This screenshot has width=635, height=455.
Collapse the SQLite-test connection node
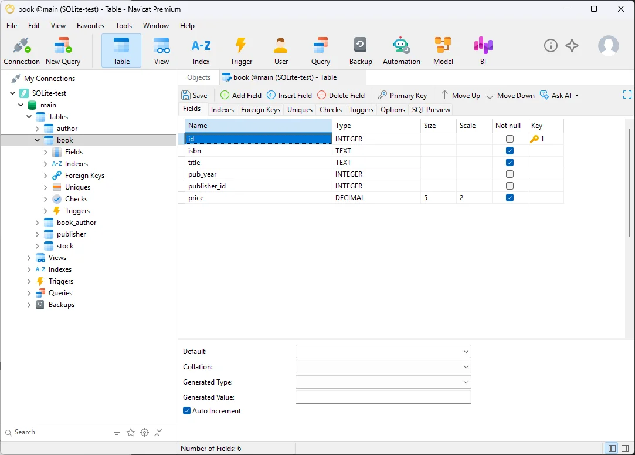pyautogui.click(x=12, y=93)
